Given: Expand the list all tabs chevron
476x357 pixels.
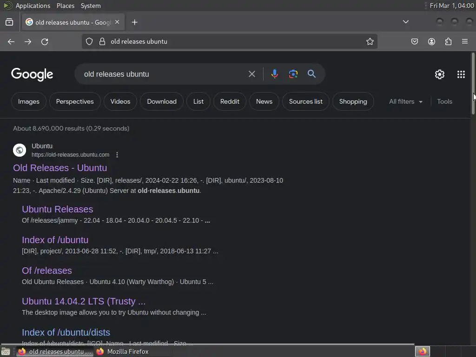Looking at the screenshot, I should tap(405, 22).
